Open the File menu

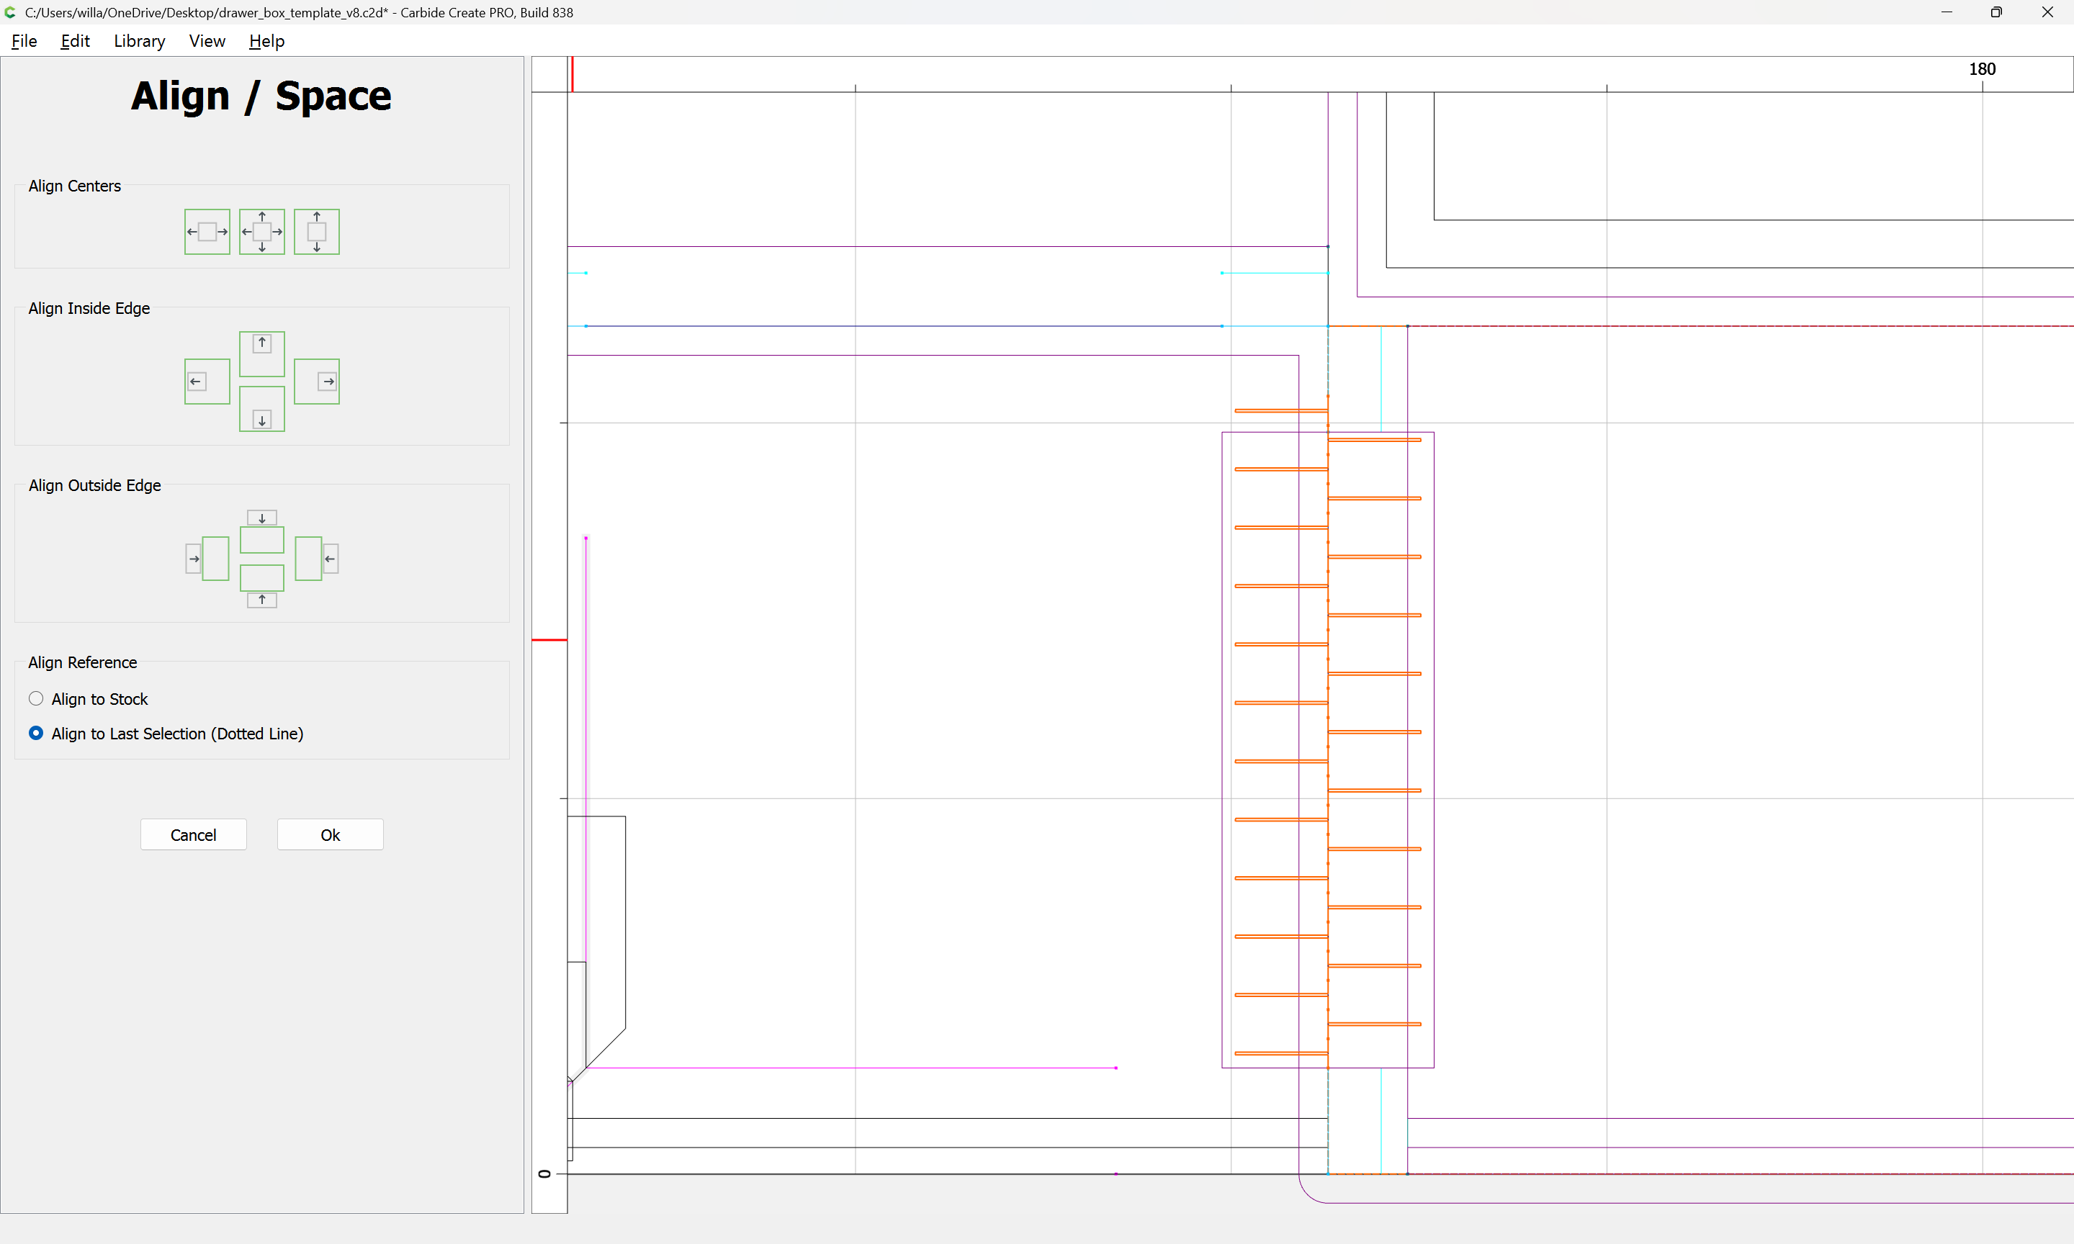(x=24, y=41)
